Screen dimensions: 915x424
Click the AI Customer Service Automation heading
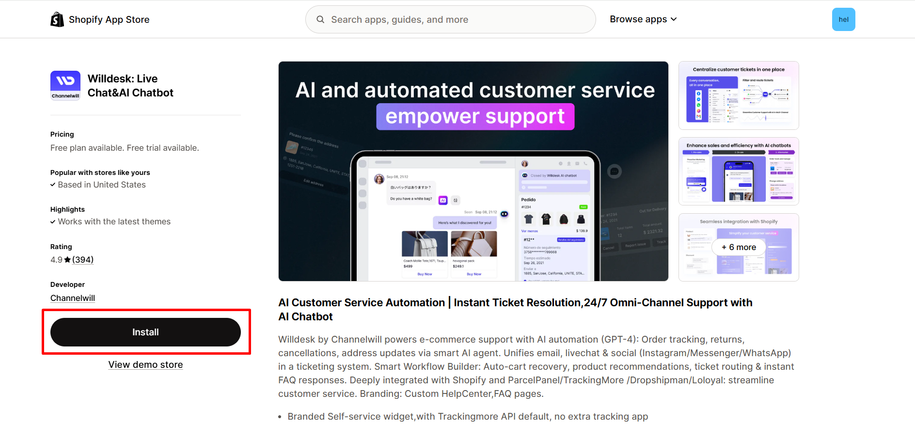pyautogui.click(x=515, y=309)
